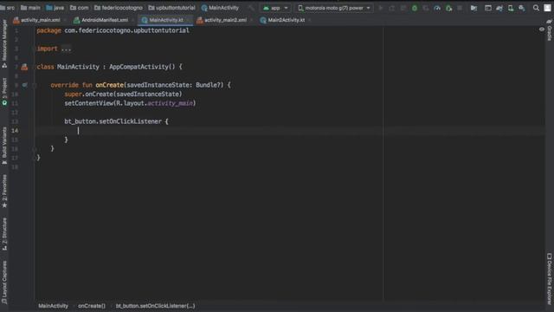554x312 pixels.
Task: Click upbuttontutorial in navigation bar
Action: 172,8
